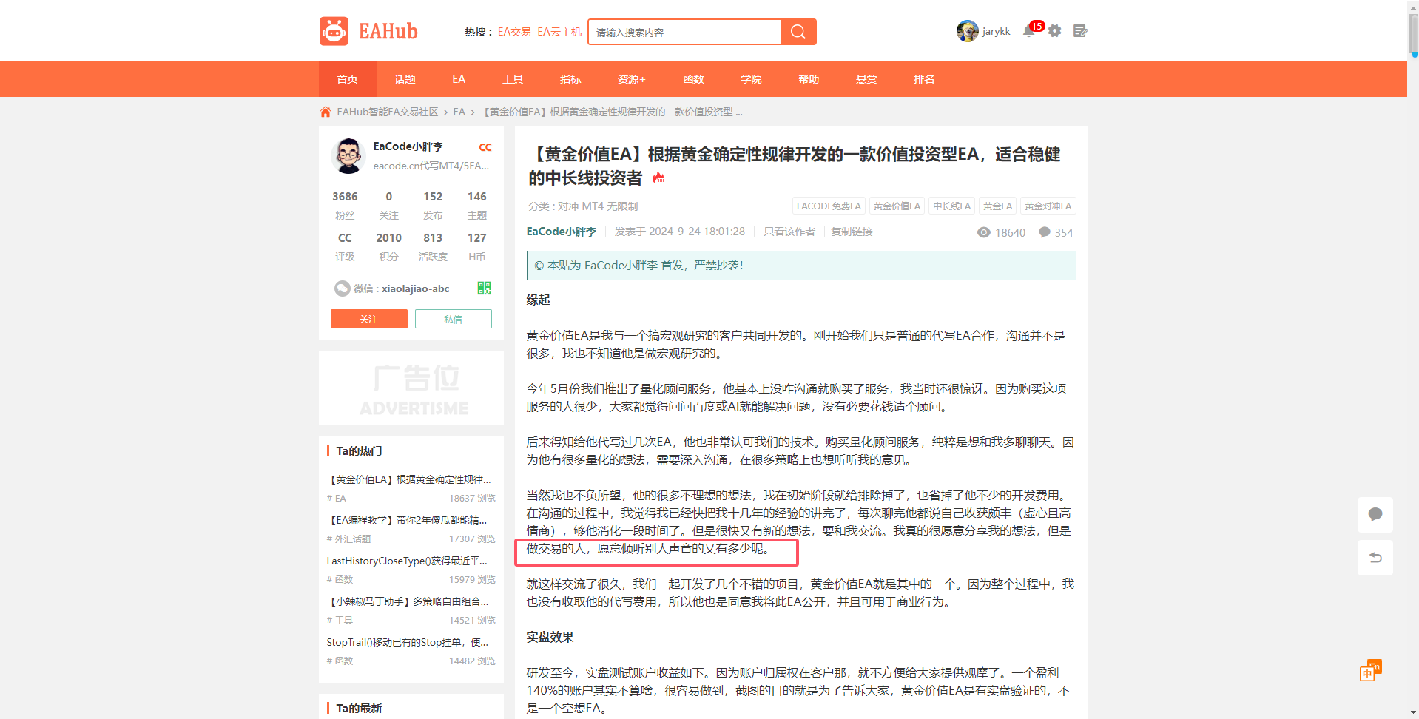Screen dimensions: 1419x719
Task: Click the home icon in breadcrumb
Action: coord(326,112)
